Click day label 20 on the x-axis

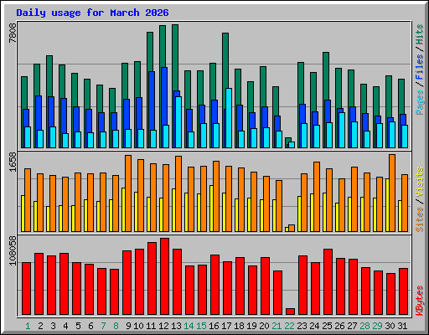264,326
